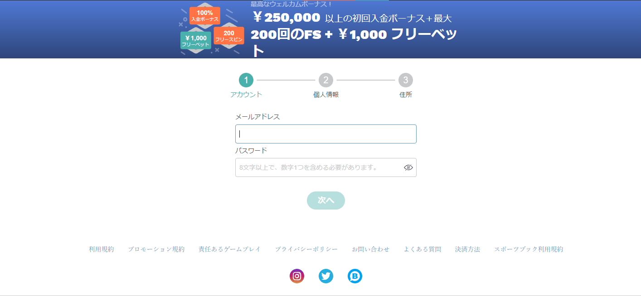This screenshot has width=641, height=296.
Task: Open the Instagram social icon
Action: [x=297, y=276]
